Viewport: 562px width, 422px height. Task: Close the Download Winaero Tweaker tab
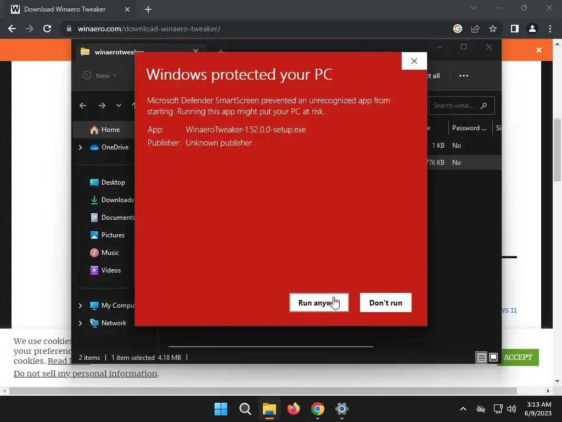pos(127,9)
